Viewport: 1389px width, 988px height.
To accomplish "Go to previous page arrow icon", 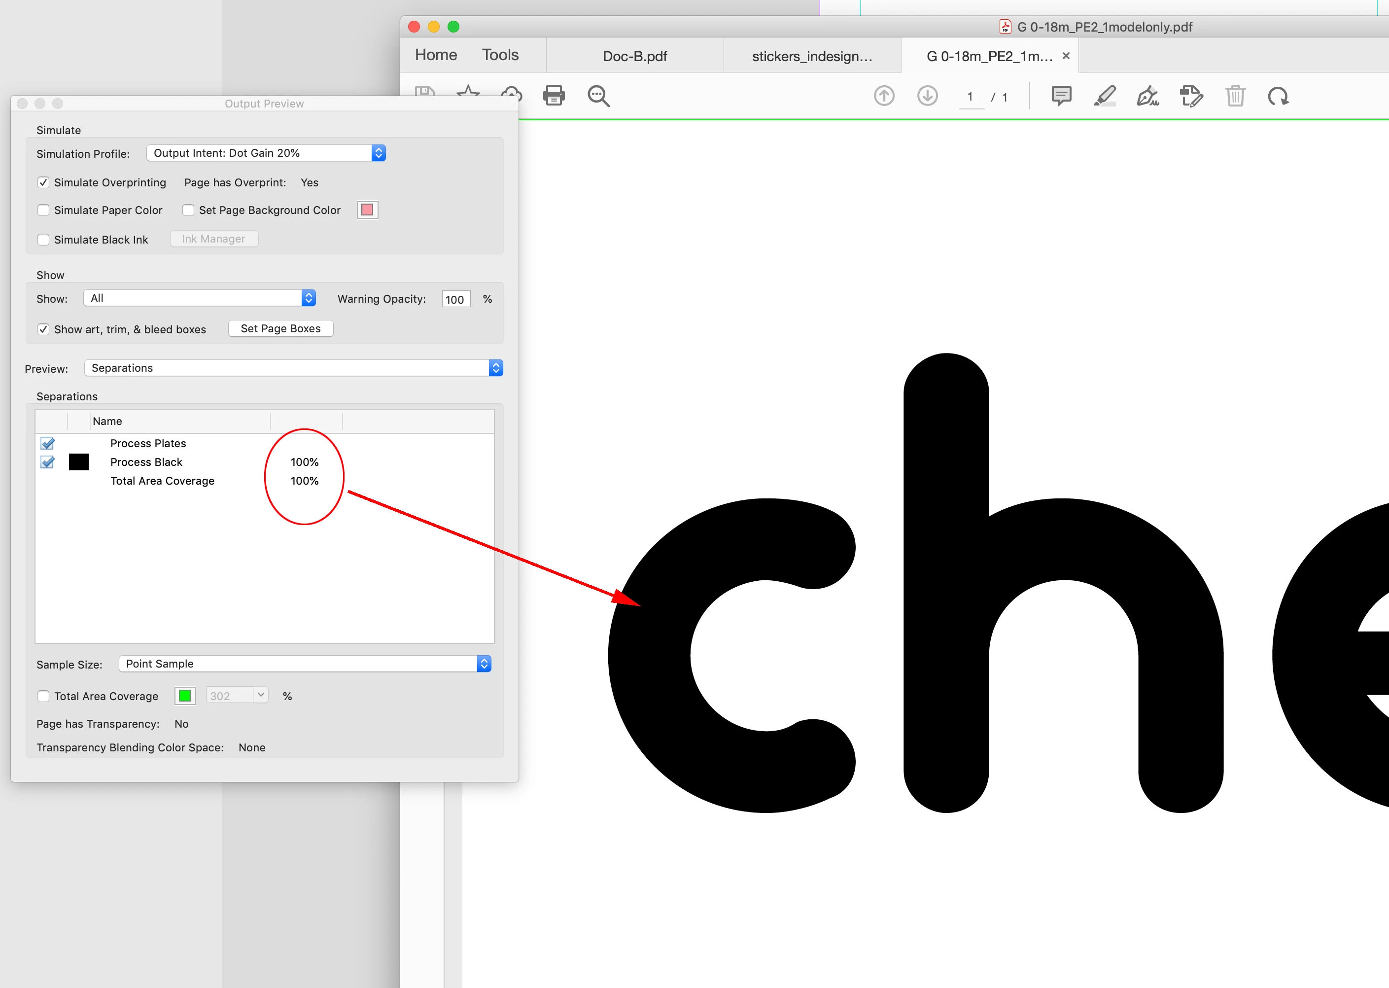I will [884, 96].
